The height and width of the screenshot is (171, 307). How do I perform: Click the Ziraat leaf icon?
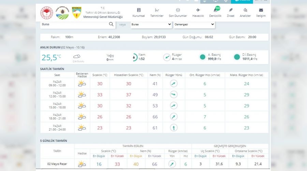[x=231, y=10]
